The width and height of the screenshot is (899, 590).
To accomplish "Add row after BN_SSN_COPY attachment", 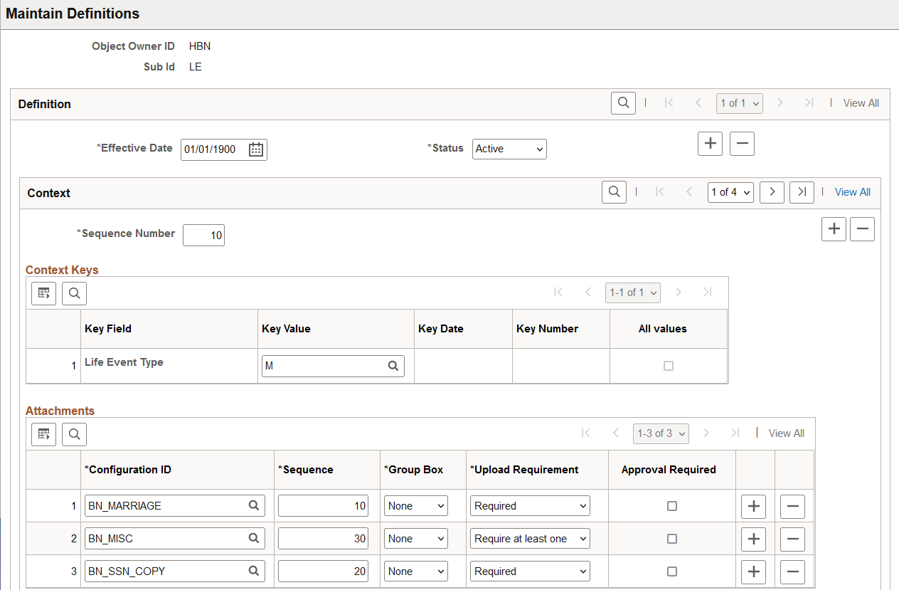I will 753,572.
